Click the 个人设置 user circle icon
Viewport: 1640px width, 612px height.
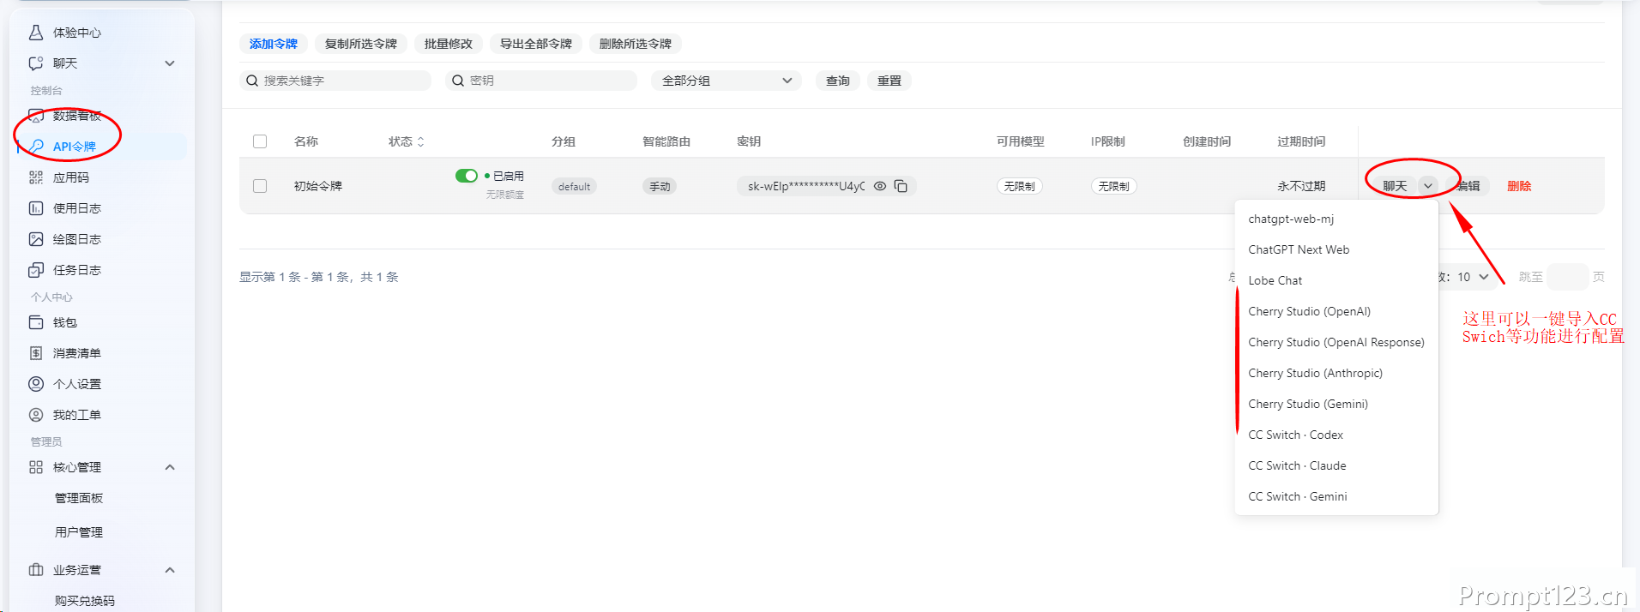36,384
